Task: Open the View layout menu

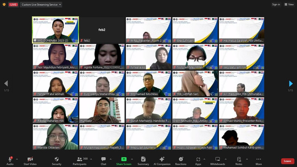Action: (289, 4)
